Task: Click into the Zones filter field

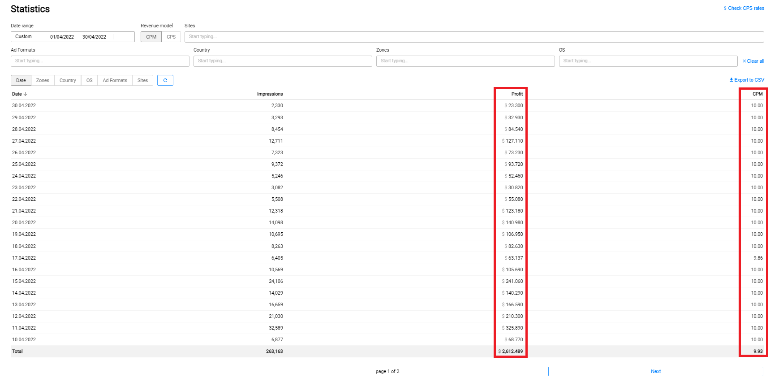Action: (x=465, y=61)
